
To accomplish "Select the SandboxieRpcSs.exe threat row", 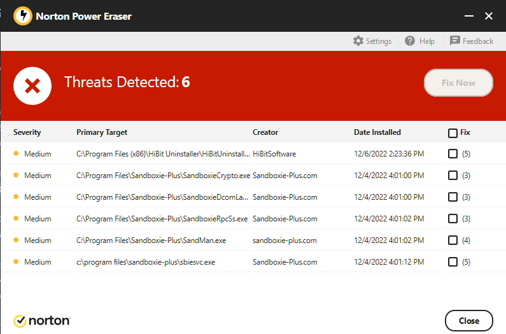I will pos(163,219).
